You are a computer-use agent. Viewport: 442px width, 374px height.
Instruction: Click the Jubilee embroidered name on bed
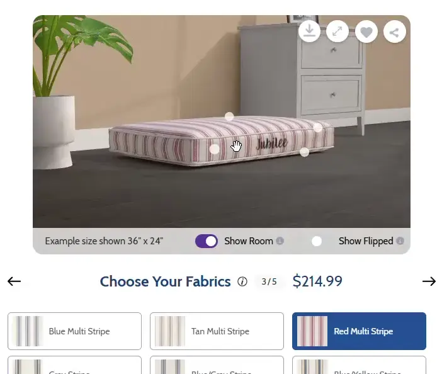(x=272, y=143)
